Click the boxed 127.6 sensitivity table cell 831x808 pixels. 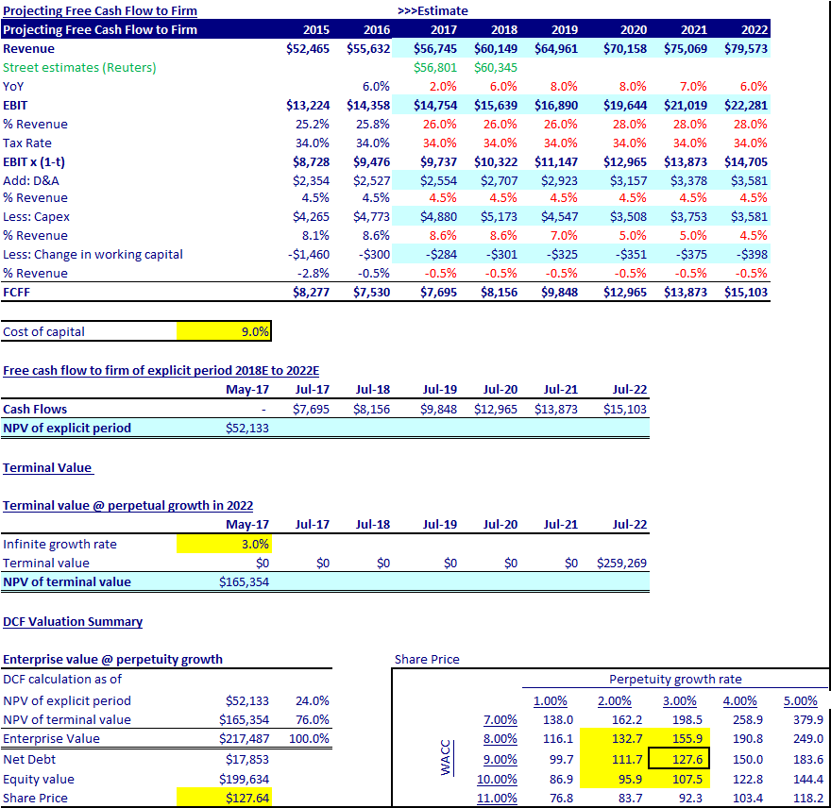click(680, 759)
